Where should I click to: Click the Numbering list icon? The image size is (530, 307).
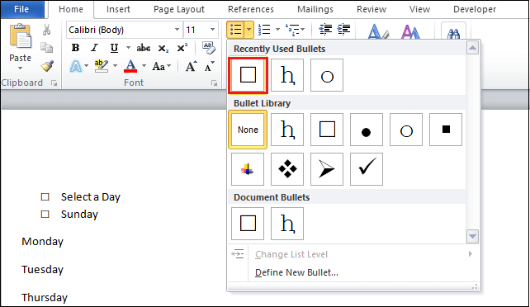pyautogui.click(x=264, y=30)
